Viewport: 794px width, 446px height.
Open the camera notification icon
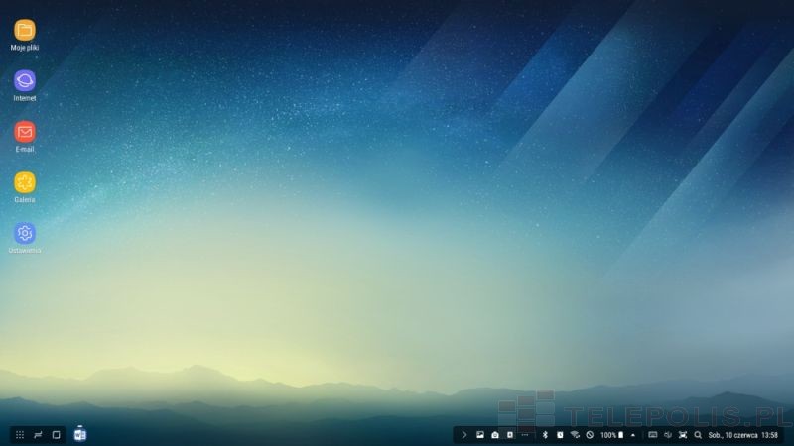tap(495, 435)
